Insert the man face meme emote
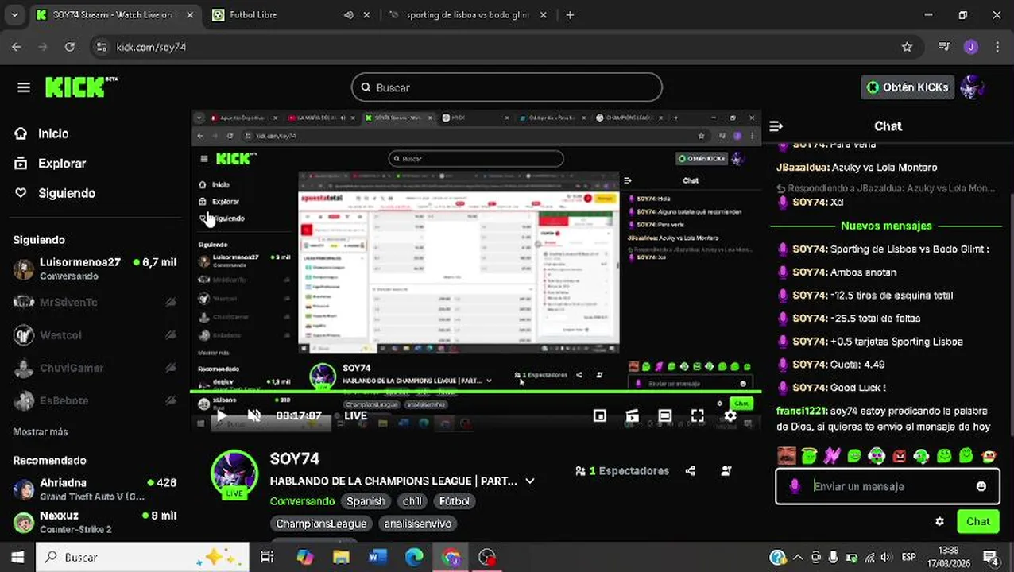Image resolution: width=1014 pixels, height=572 pixels. [x=786, y=455]
